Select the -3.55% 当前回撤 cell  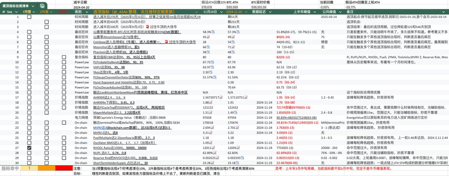331,7
